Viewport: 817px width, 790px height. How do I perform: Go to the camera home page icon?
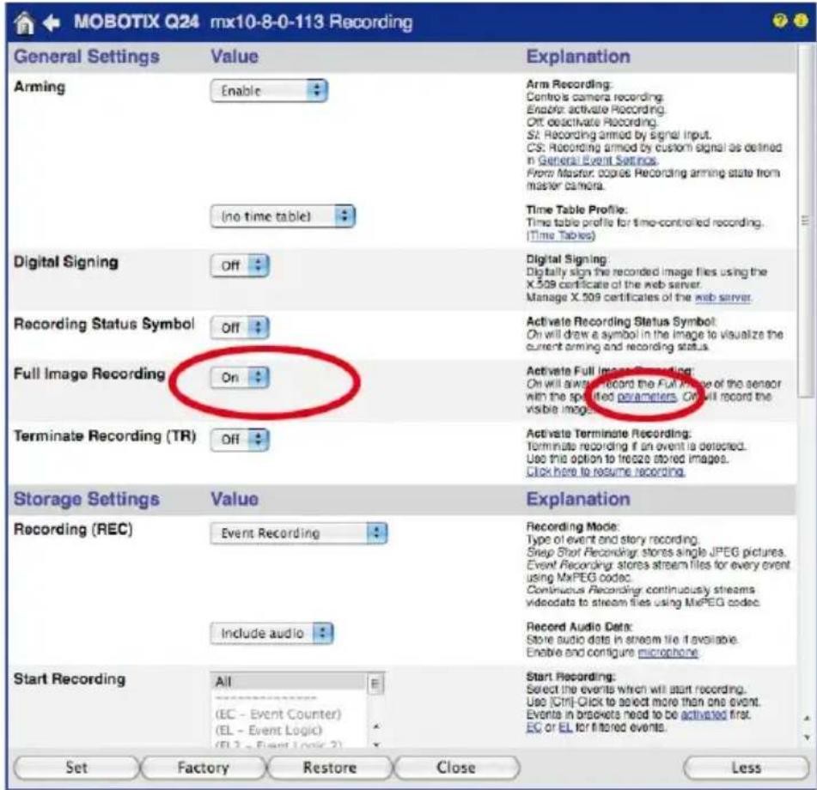pyautogui.click(x=24, y=22)
